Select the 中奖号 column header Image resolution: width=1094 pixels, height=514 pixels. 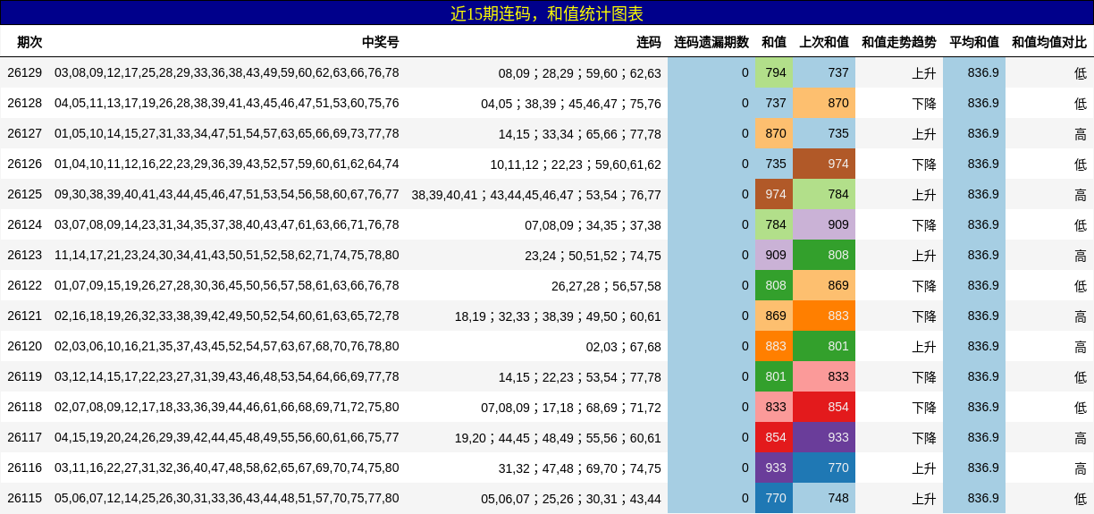[x=381, y=42]
